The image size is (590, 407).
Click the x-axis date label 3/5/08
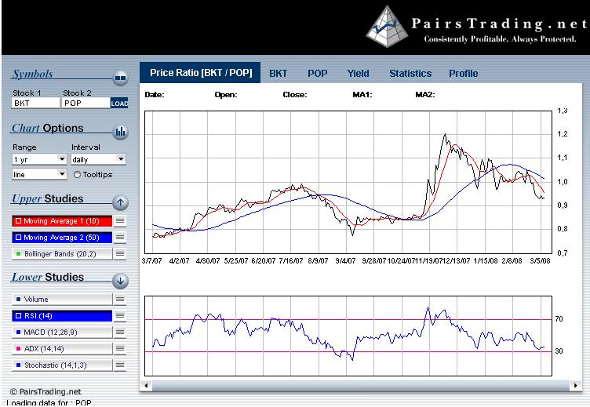540,260
